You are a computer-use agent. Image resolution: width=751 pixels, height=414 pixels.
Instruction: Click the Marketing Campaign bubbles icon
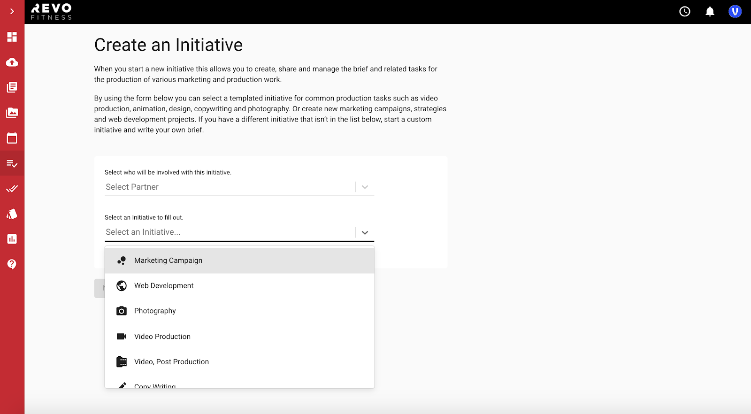click(x=122, y=261)
